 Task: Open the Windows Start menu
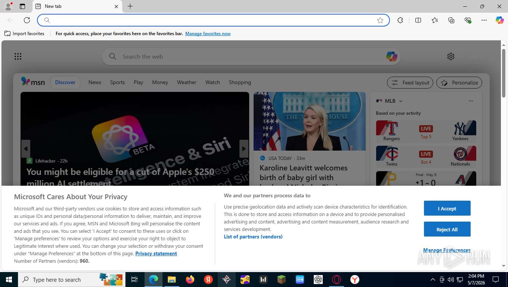tap(9, 280)
